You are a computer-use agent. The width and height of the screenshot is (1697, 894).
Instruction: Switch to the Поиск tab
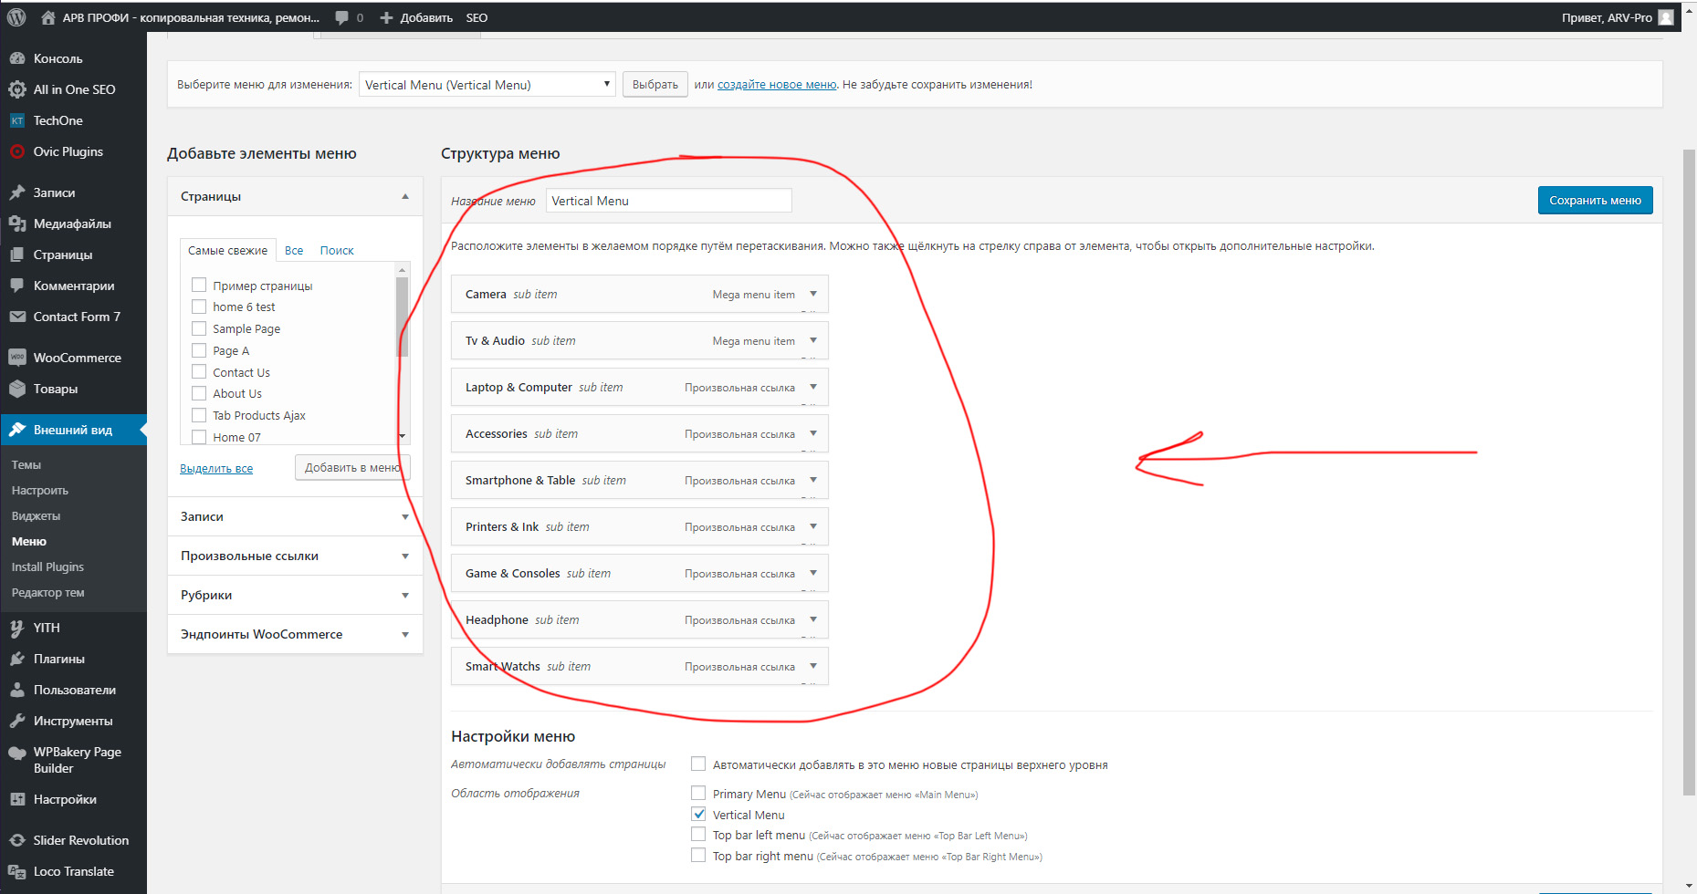pos(337,251)
